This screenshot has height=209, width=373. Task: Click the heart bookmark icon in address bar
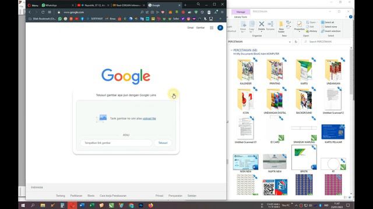coord(163,12)
